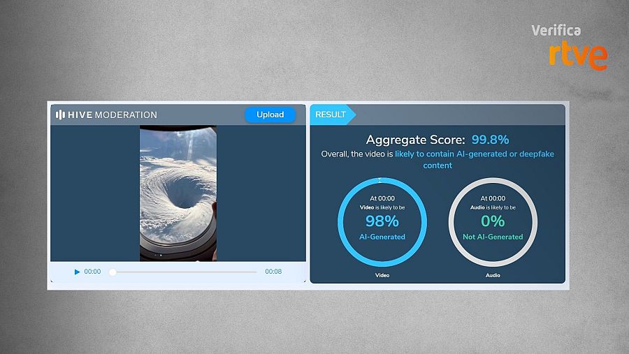
Task: Click the rtve logo in the corner
Action: (x=577, y=56)
